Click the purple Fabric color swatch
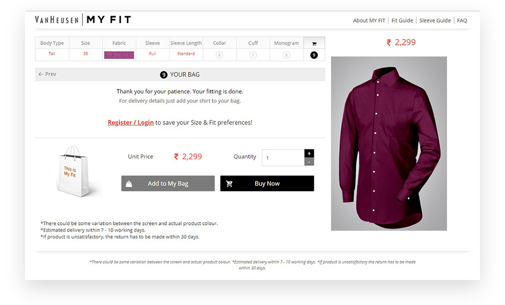The image size is (505, 305). [119, 55]
